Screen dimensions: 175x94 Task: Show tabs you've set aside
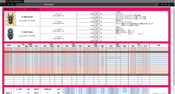pyautogui.click(x=1, y=1)
